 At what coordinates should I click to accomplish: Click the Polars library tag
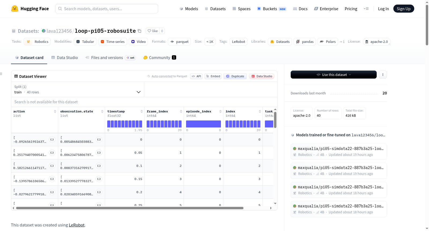pos(328,42)
